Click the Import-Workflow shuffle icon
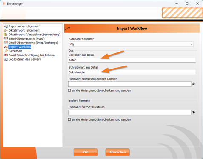Screen dimensions: 203x159 point(6,47)
